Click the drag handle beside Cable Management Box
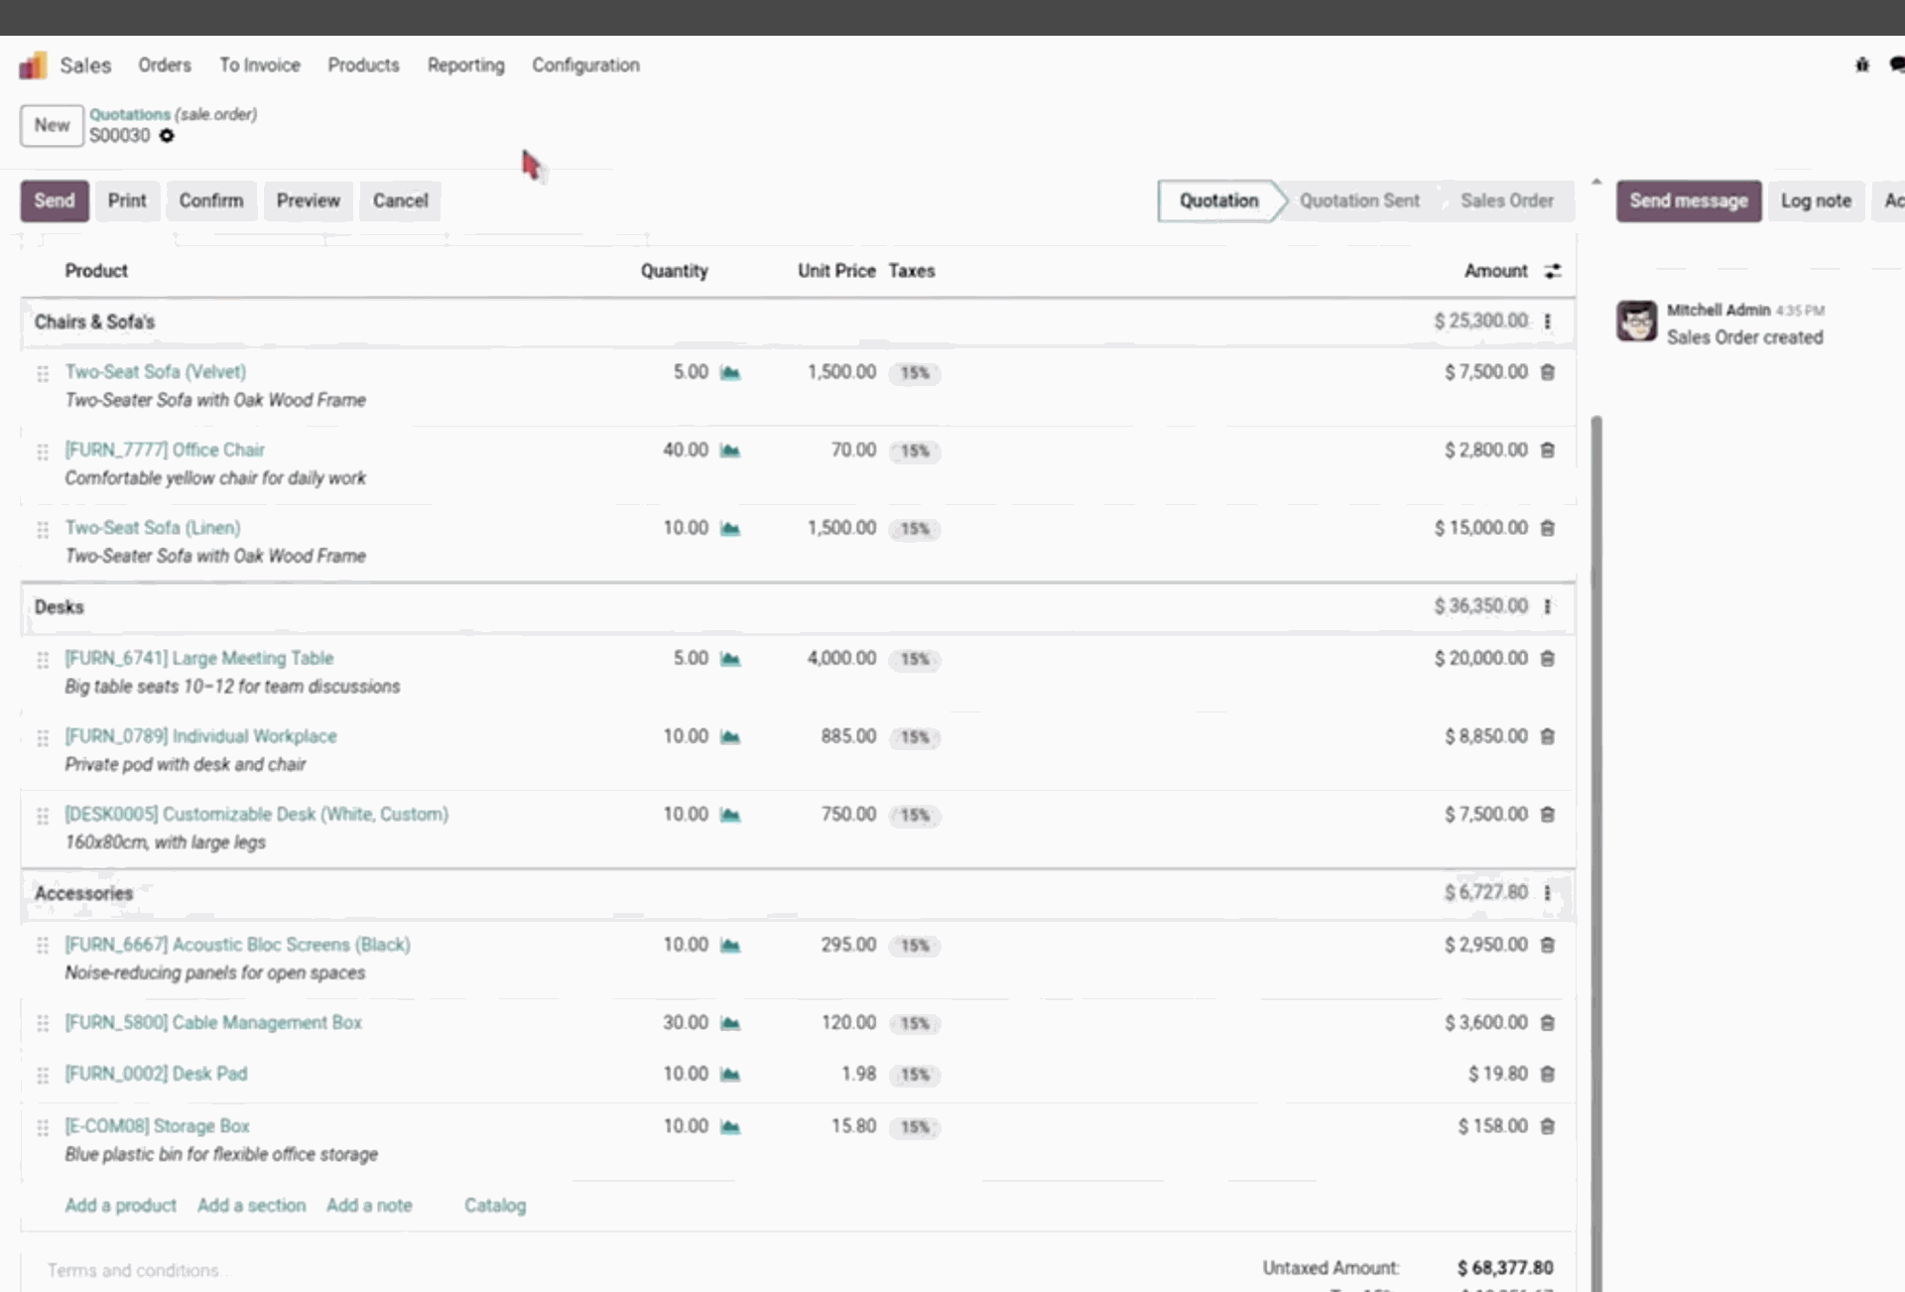Screen dimensions: 1905x1292 43,1024
